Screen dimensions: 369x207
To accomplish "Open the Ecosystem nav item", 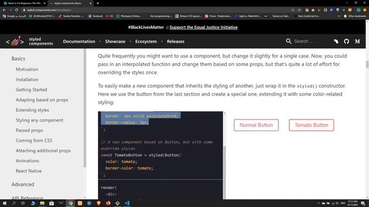I will [x=146, y=41].
